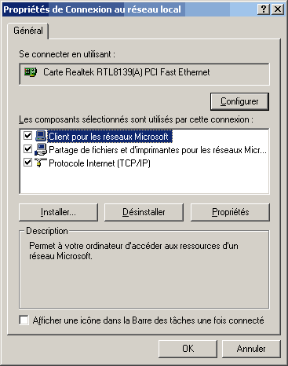Select the Protocole Internet (TCP/IP) entry
The height and width of the screenshot is (366, 288).
point(100,163)
